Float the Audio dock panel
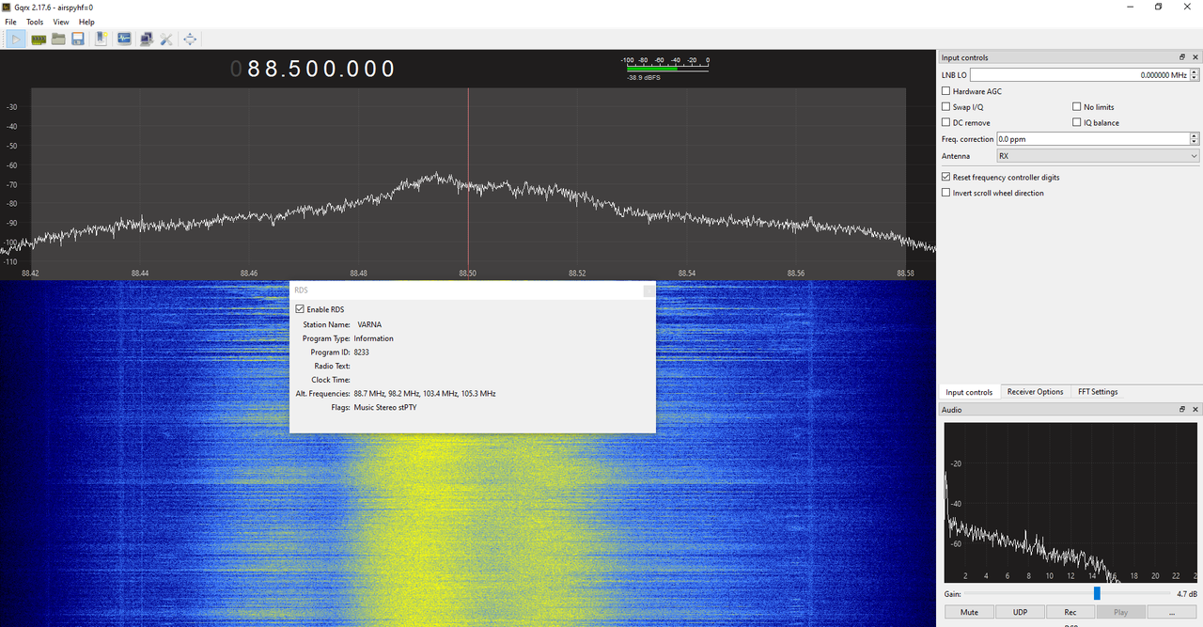Image resolution: width=1203 pixels, height=627 pixels. tap(1182, 410)
